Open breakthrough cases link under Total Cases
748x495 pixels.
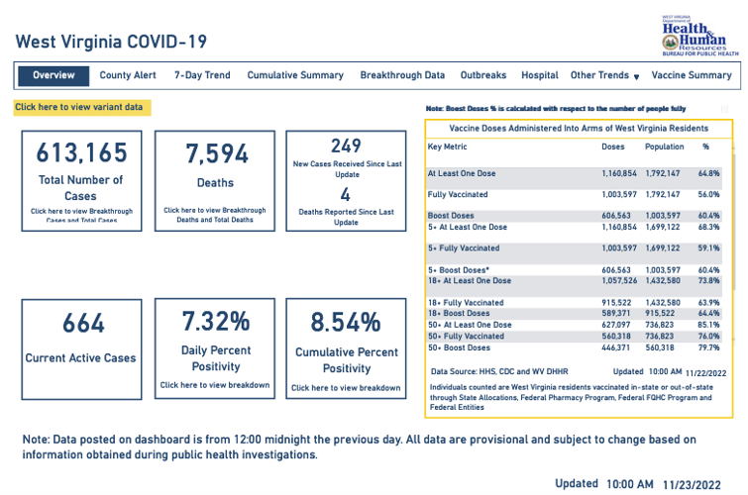(80, 215)
